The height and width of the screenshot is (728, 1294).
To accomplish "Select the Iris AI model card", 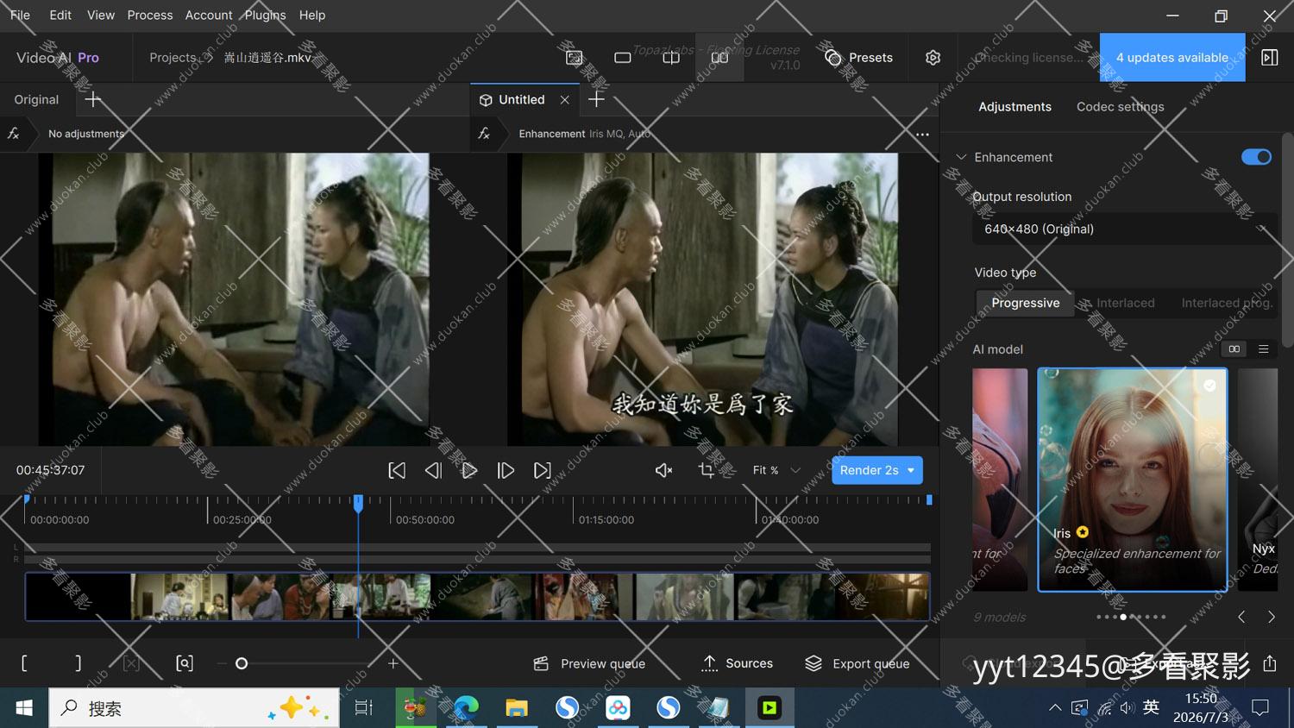I will pos(1132,480).
